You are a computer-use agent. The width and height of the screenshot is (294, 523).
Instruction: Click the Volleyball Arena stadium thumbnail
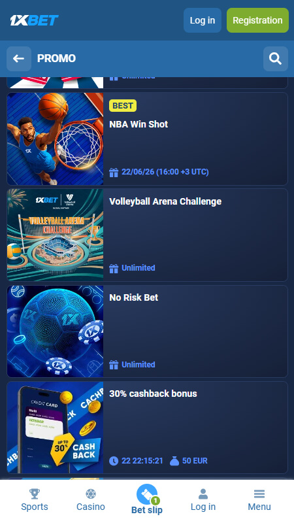[56, 235]
